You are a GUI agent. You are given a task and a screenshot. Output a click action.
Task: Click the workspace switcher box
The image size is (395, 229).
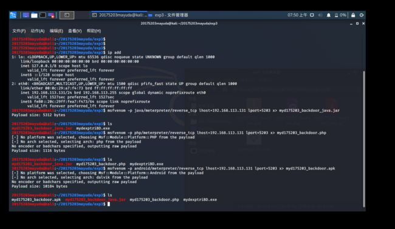[x=67, y=15]
